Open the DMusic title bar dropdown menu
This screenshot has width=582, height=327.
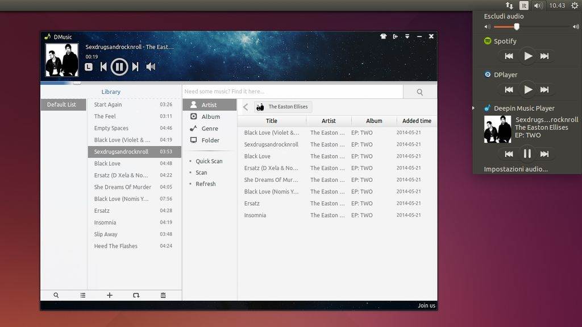coord(407,36)
